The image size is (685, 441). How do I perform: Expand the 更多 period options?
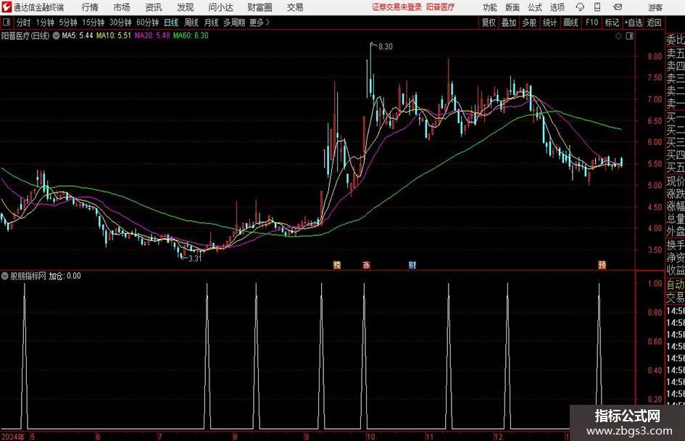pos(260,22)
